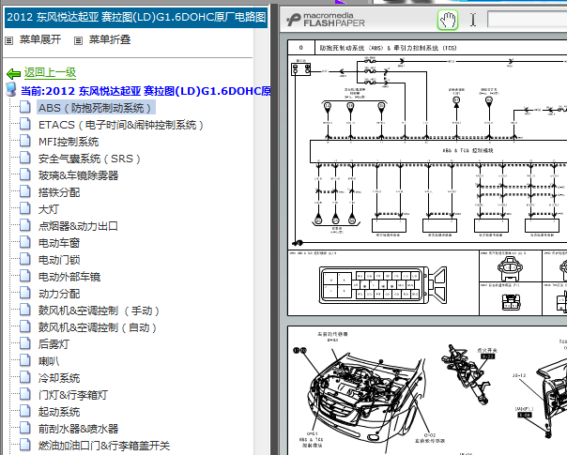Click the document icon next to 后雾灯
The width and height of the screenshot is (567, 455).
tap(25, 343)
